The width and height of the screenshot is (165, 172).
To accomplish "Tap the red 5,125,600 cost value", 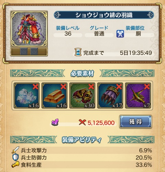I will [101, 123].
